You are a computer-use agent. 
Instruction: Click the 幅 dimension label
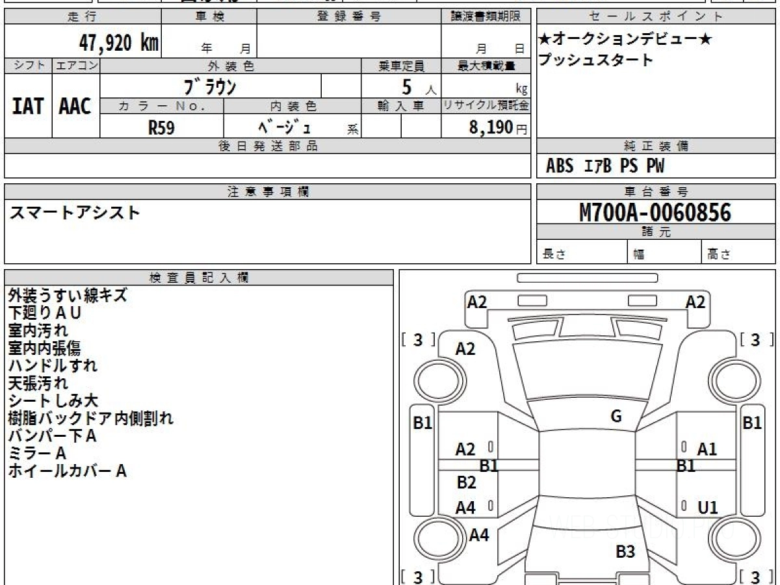click(x=639, y=255)
